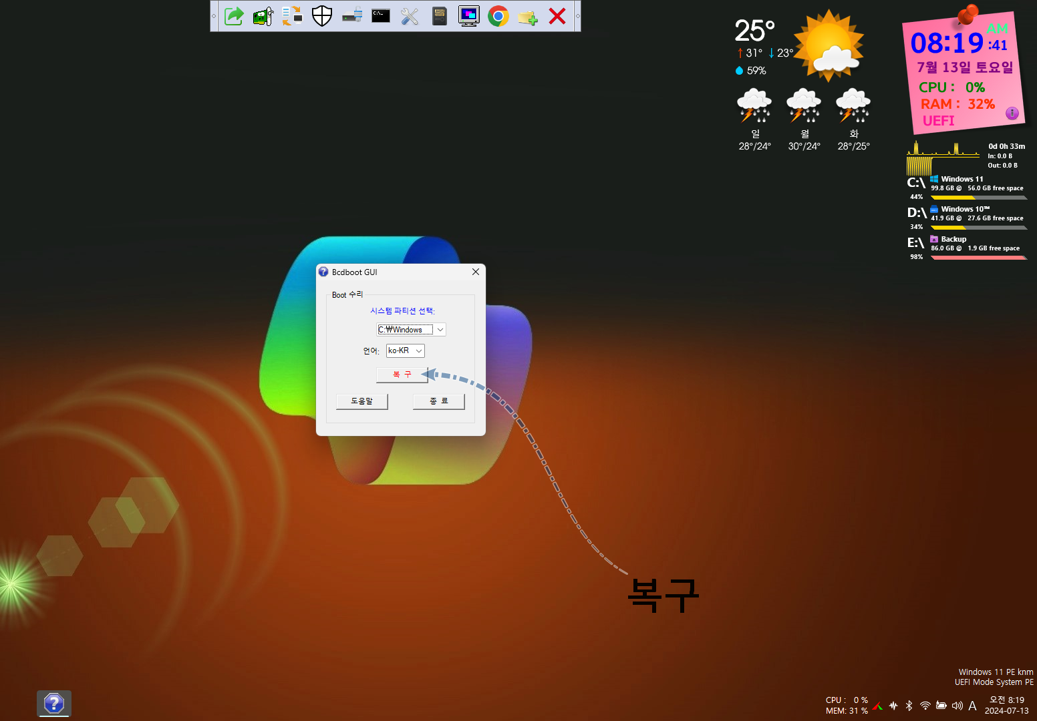Open the taskbar clock showing 오전 8:19
Screen dimensions: 1037x721
[1007, 705]
